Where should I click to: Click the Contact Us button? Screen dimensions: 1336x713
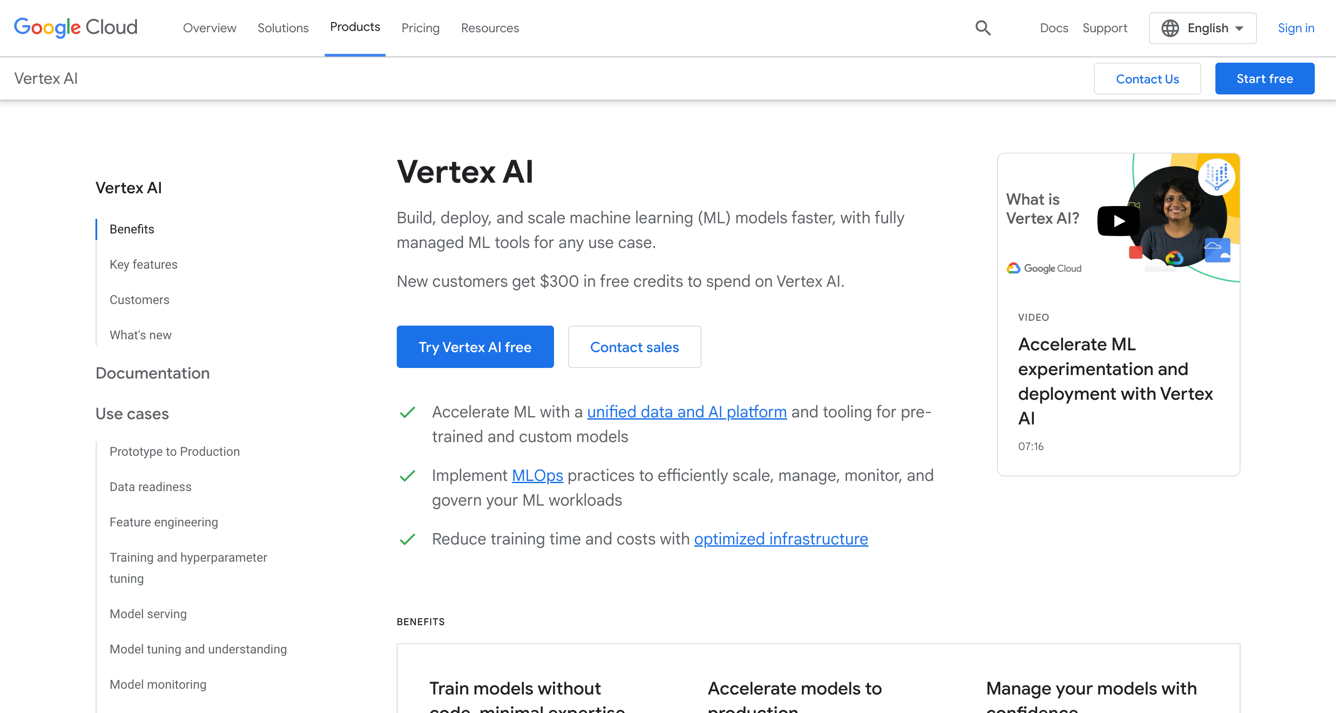(x=1147, y=79)
